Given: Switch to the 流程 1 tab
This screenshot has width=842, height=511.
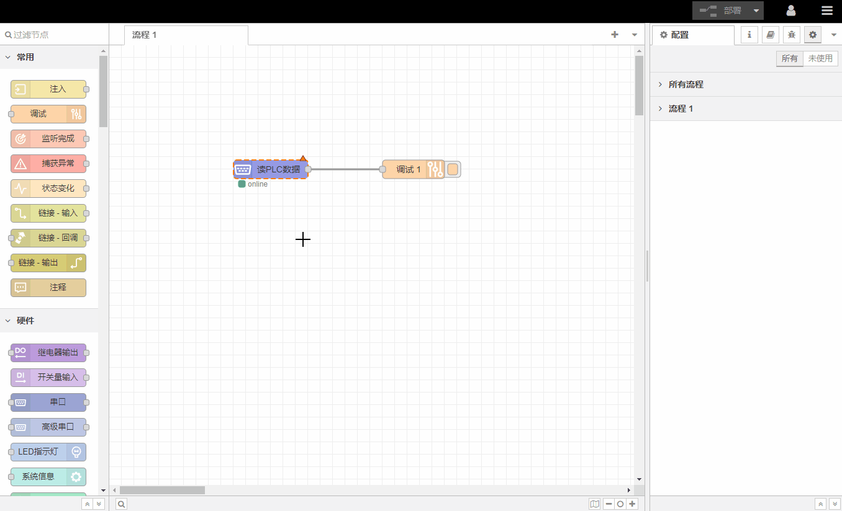Looking at the screenshot, I should pyautogui.click(x=145, y=35).
